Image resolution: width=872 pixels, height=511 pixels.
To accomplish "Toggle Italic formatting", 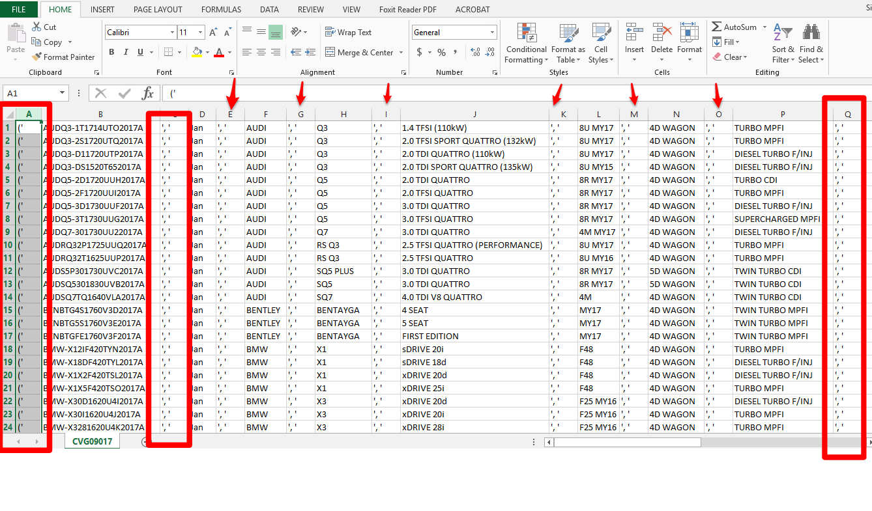I will (x=125, y=52).
